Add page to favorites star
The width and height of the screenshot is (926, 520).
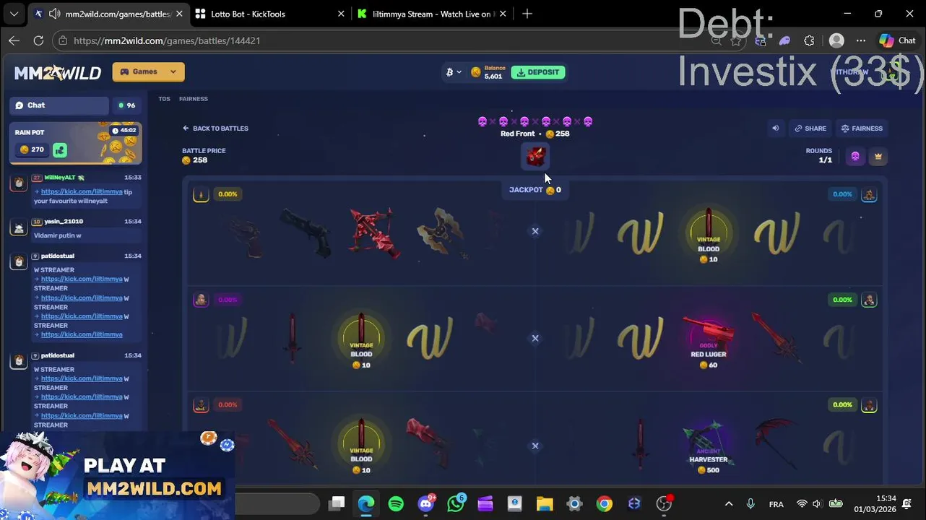click(735, 41)
